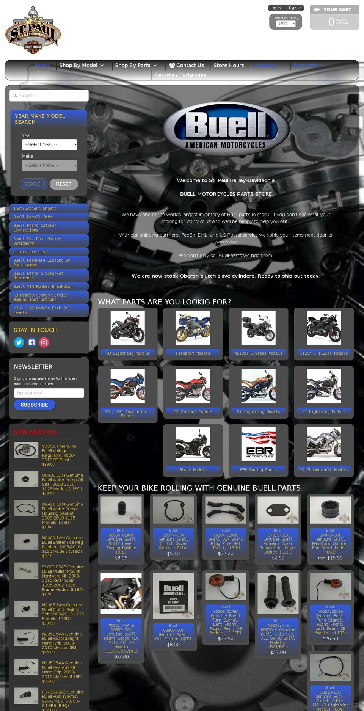
Task: Click the newsletter email field
Action: pos(49,393)
